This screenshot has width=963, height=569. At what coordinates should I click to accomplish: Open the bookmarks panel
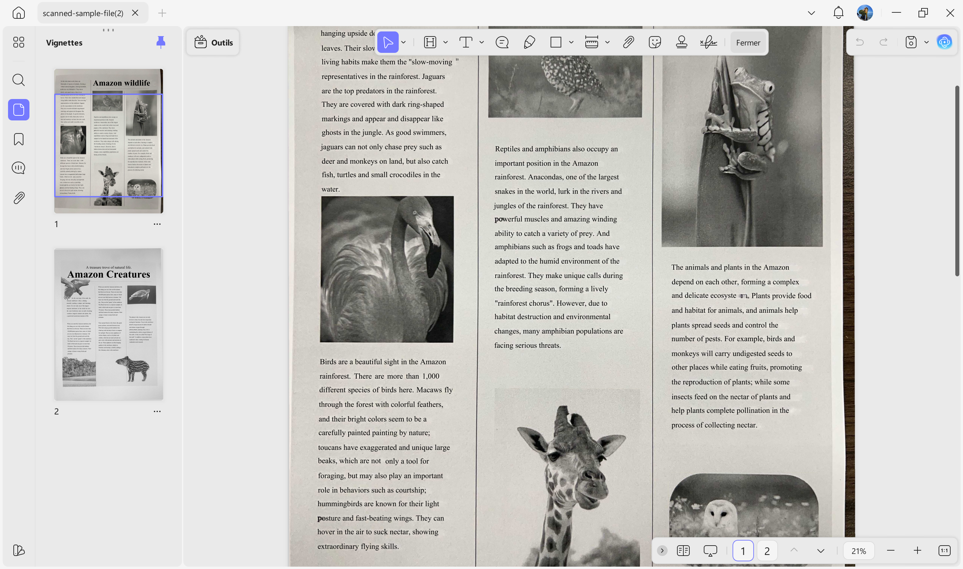(18, 139)
